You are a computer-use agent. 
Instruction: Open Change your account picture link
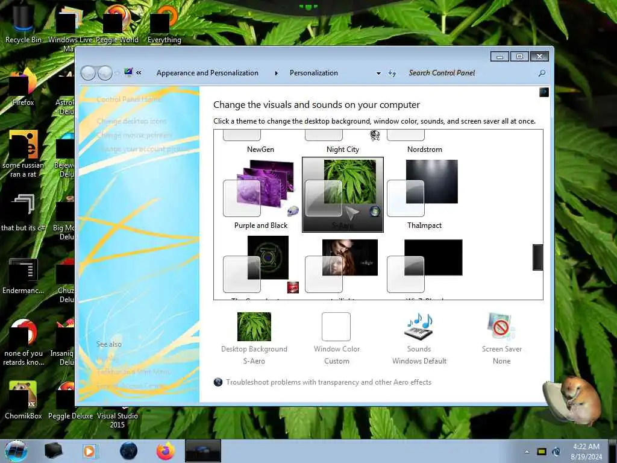pos(142,150)
